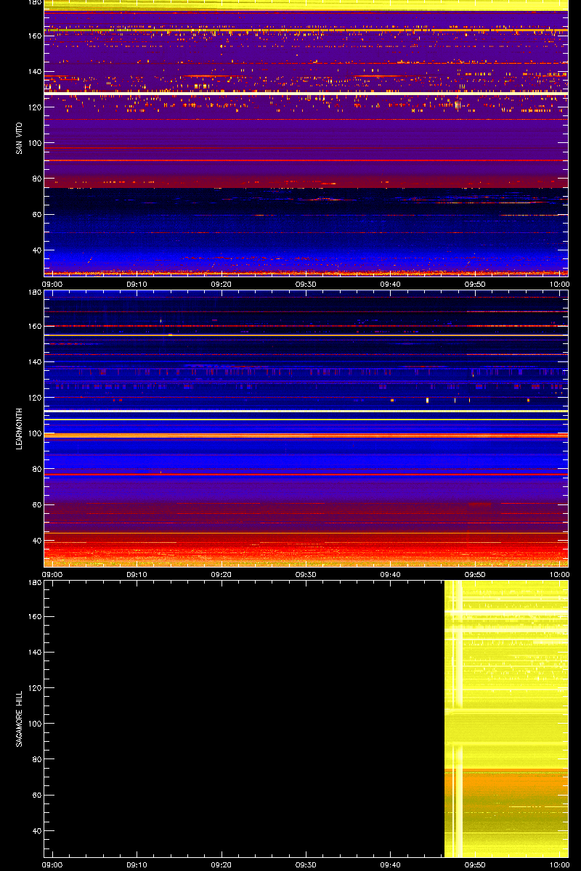The image size is (581, 871).
Task: Click 09:20 time label under Sagamore Hill panel
Action: tap(222, 865)
